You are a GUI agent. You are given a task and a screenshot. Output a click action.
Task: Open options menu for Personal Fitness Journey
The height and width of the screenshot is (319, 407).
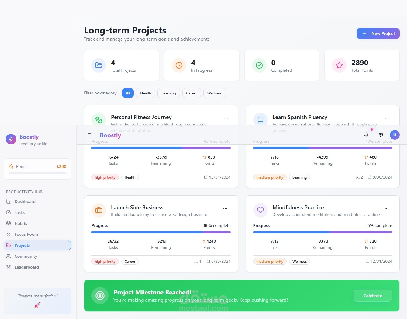click(226, 118)
